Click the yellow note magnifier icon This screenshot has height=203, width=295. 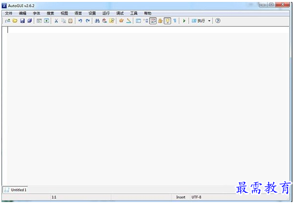112,21
